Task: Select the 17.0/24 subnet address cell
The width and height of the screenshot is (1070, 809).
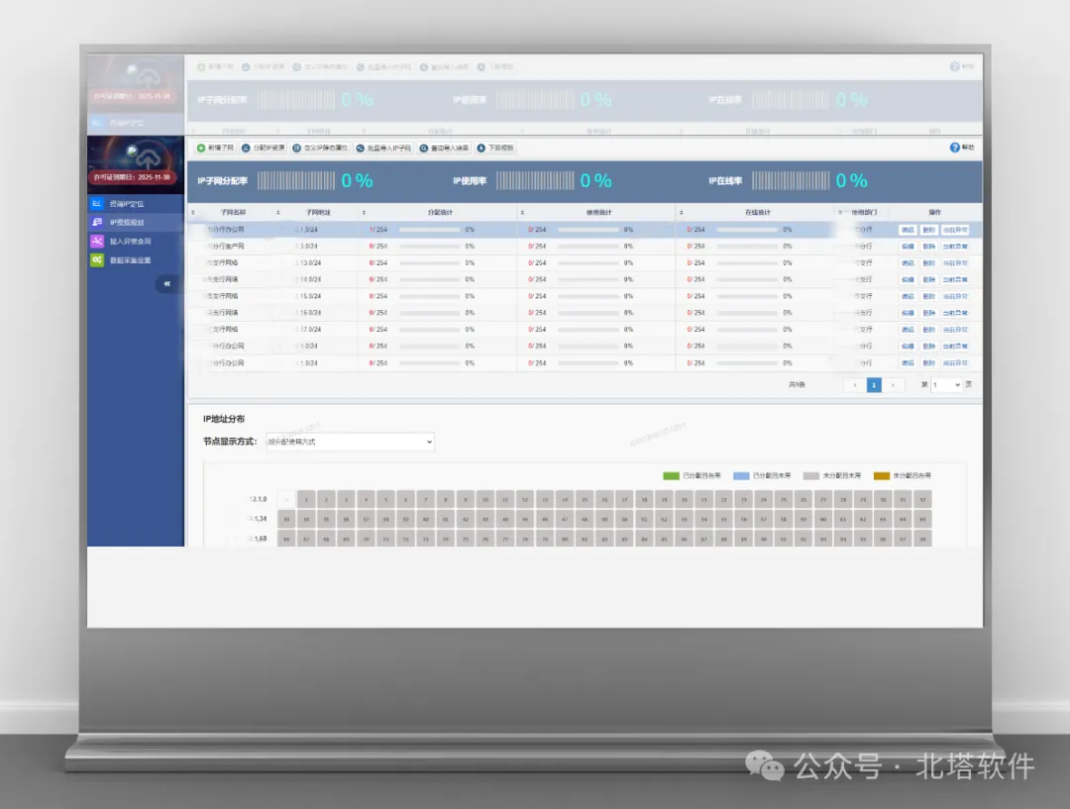Action: (308, 330)
